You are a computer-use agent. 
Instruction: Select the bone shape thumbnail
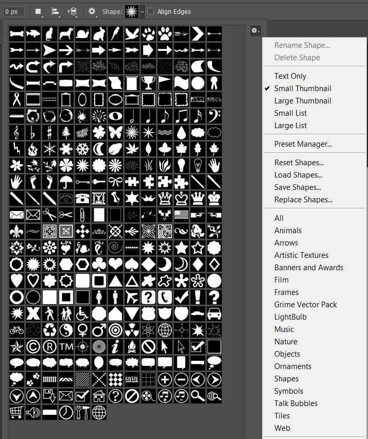click(16, 34)
